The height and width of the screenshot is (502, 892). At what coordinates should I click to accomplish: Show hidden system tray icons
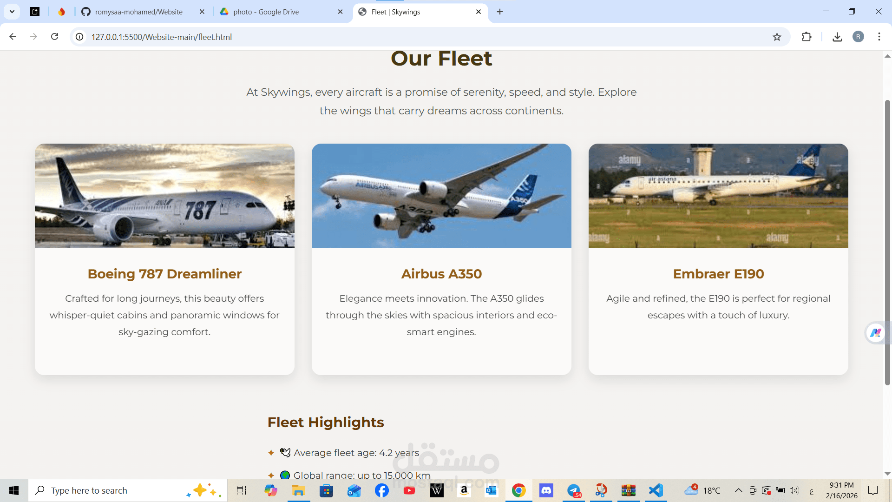(738, 490)
